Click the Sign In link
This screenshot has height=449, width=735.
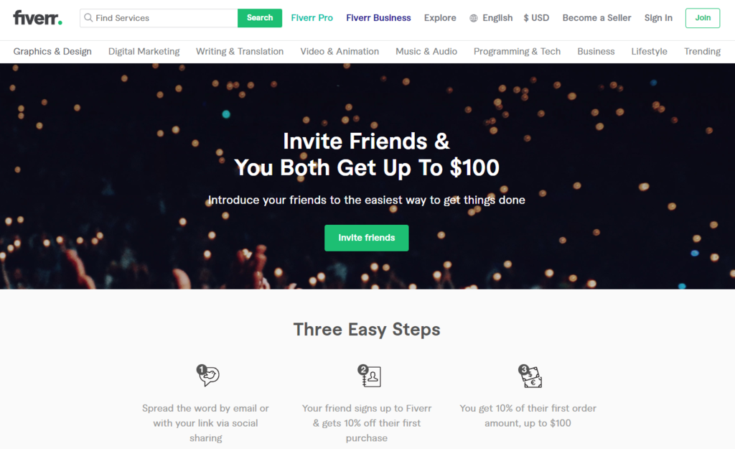pyautogui.click(x=658, y=17)
